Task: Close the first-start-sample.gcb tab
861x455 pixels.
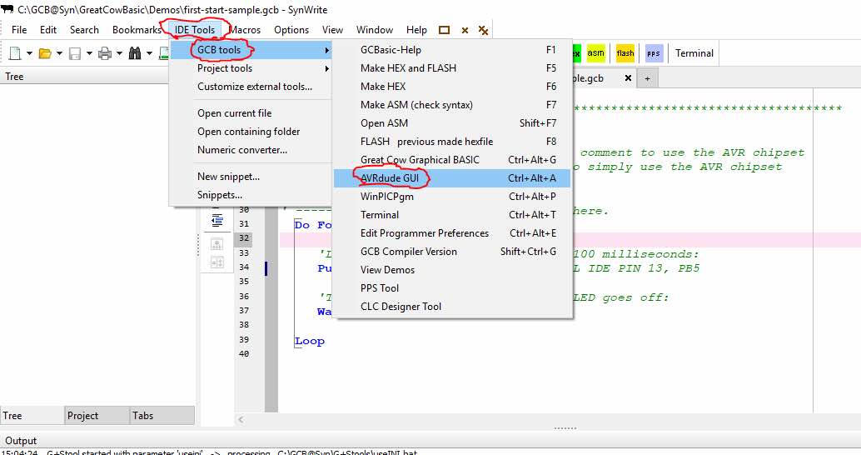Action: tap(628, 78)
